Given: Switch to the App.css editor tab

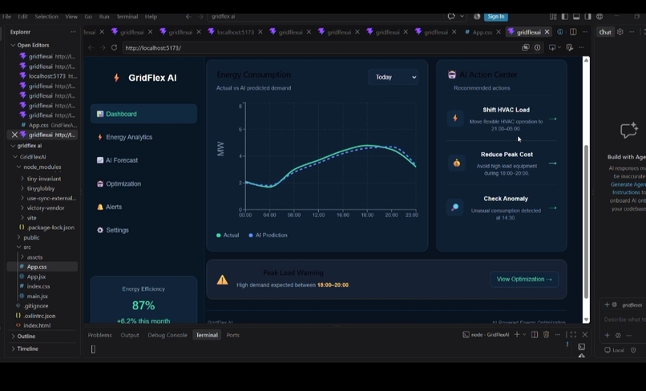Looking at the screenshot, I should pos(482,32).
